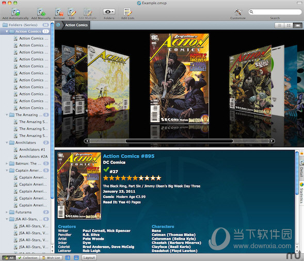Click the Edit comic toolbar icon

tap(72, 12)
